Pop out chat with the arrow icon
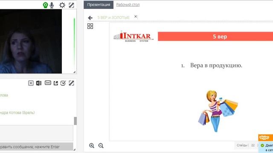273x153 pixels. (56, 83)
